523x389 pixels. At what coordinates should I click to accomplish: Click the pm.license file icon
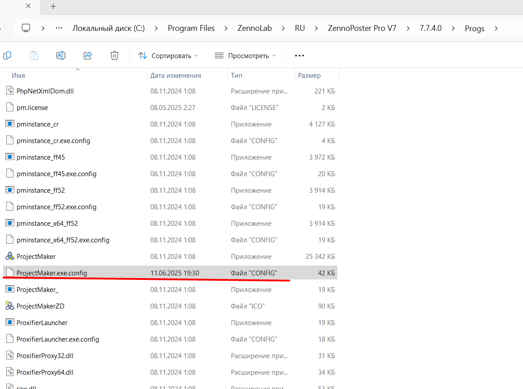(x=10, y=107)
